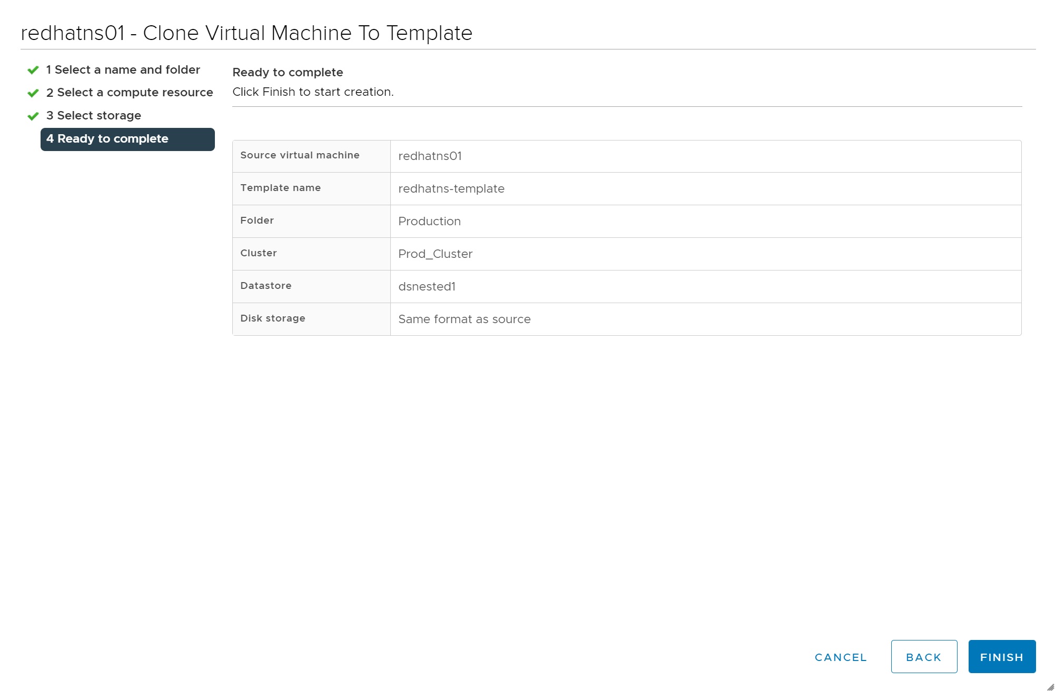The width and height of the screenshot is (1055, 691).
Task: Click the Prod_Cluster cluster value
Action: pyautogui.click(x=435, y=254)
